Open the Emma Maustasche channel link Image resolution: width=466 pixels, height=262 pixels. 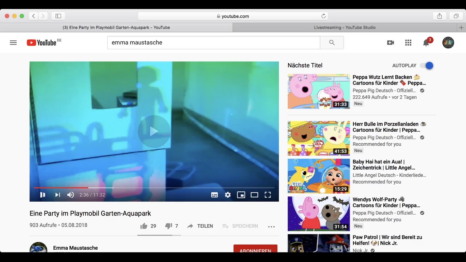(75, 248)
